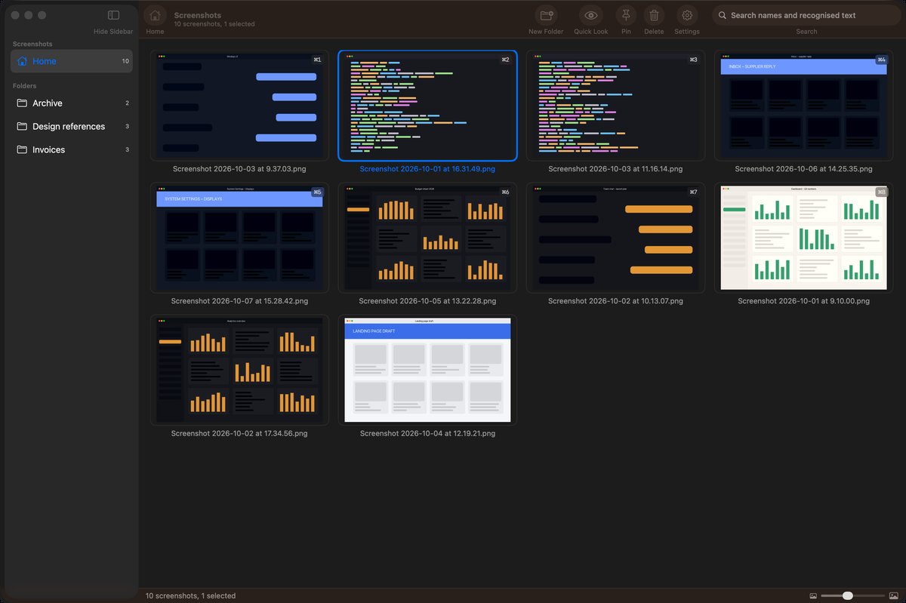The width and height of the screenshot is (906, 603).
Task: Click the Hide Sidebar icon
Action: tap(113, 15)
